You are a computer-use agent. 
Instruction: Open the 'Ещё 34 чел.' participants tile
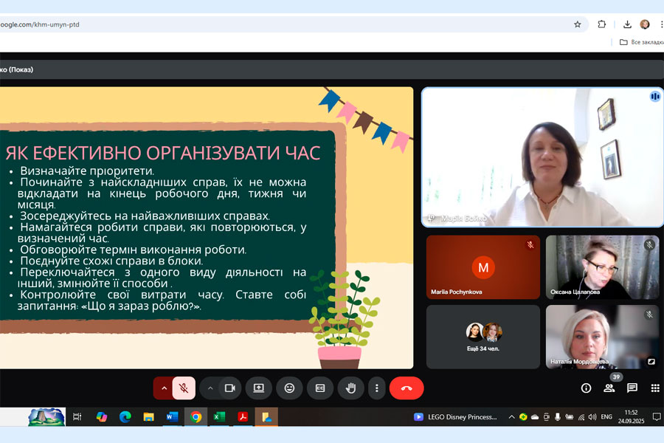click(483, 337)
